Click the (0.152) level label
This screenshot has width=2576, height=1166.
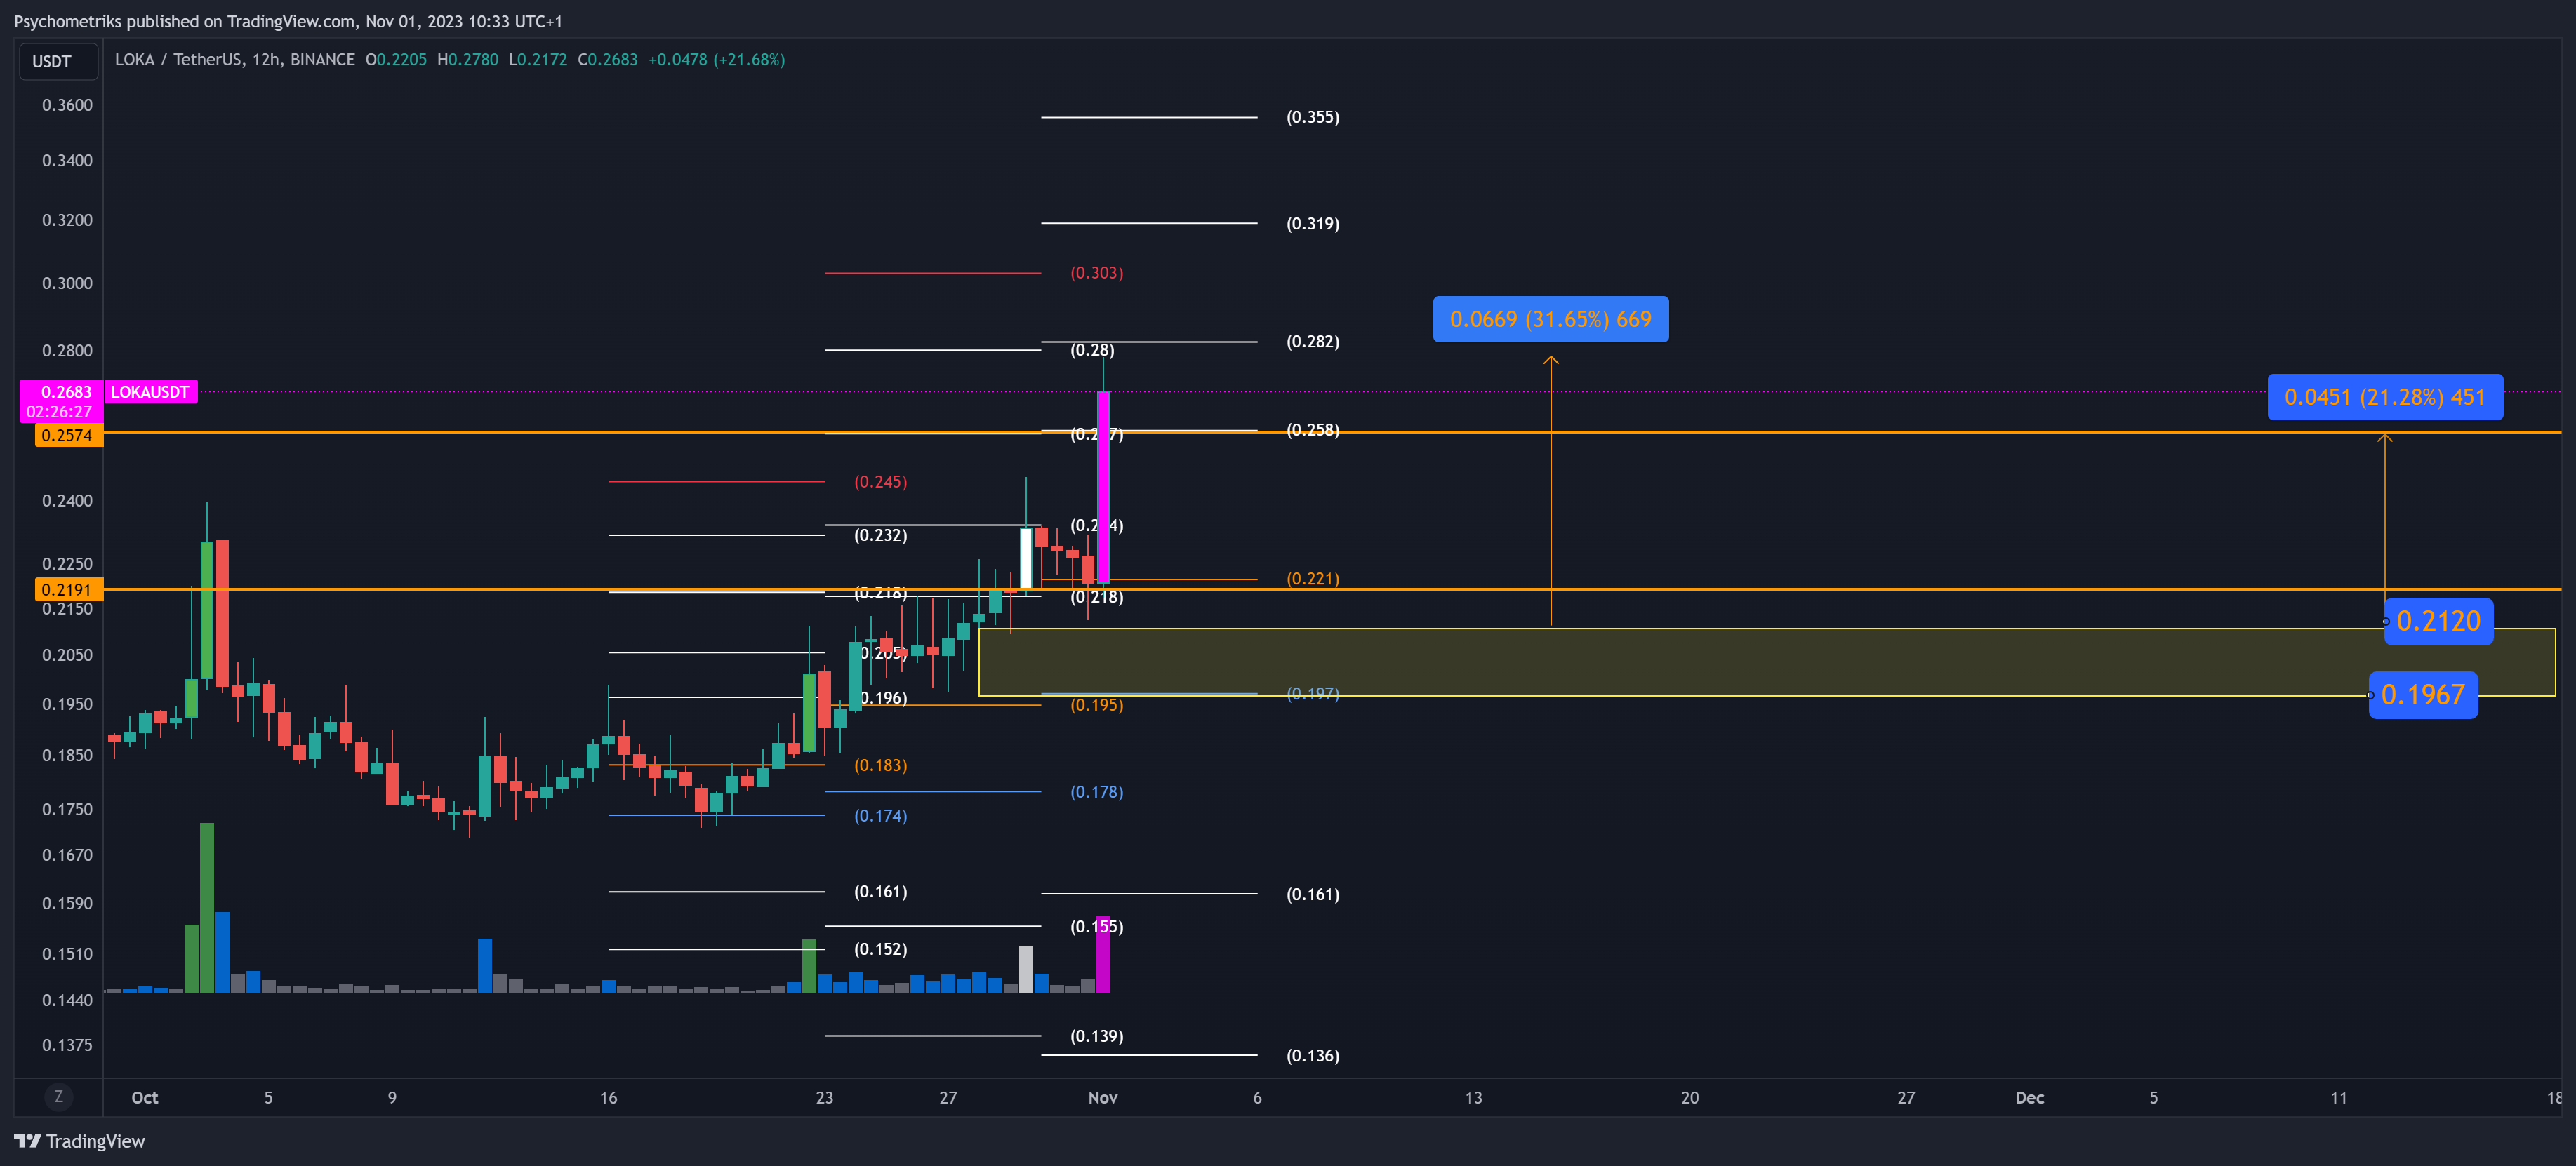click(x=880, y=949)
